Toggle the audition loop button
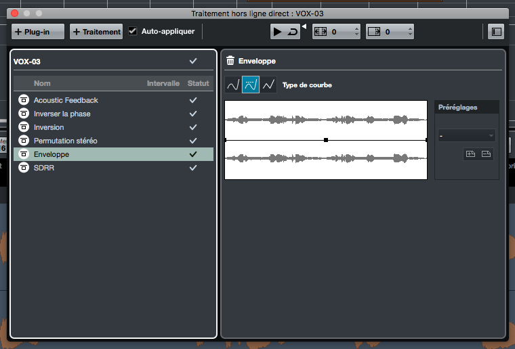The image size is (515, 349). pyautogui.click(x=292, y=32)
